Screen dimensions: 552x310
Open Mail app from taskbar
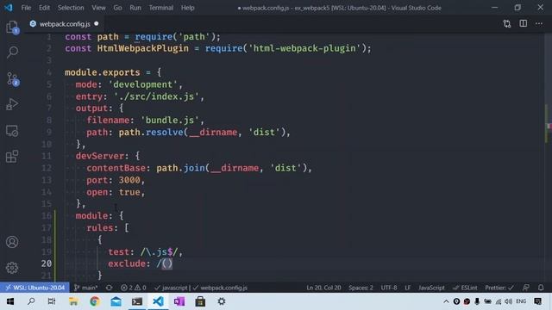116,301
